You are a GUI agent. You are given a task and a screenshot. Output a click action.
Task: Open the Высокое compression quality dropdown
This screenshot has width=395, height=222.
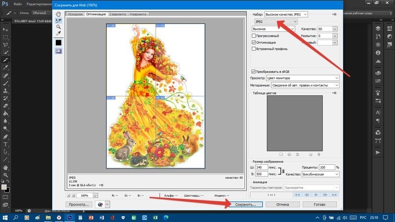[x=273, y=29]
